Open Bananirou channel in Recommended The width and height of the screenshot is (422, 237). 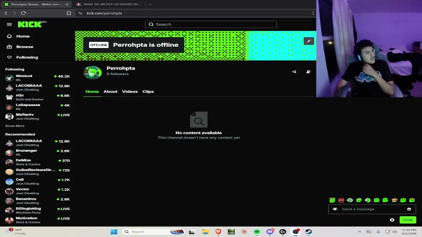coord(38,201)
